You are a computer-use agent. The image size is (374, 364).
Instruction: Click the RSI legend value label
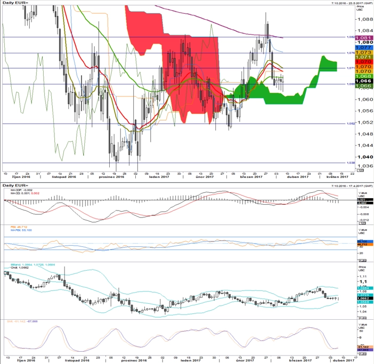19,227
